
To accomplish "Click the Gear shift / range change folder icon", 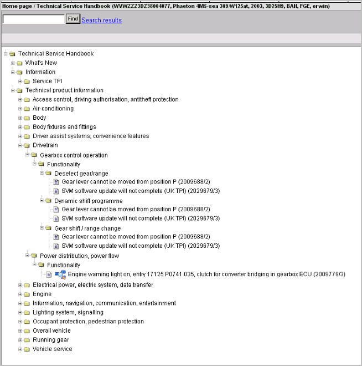I will (49, 228).
